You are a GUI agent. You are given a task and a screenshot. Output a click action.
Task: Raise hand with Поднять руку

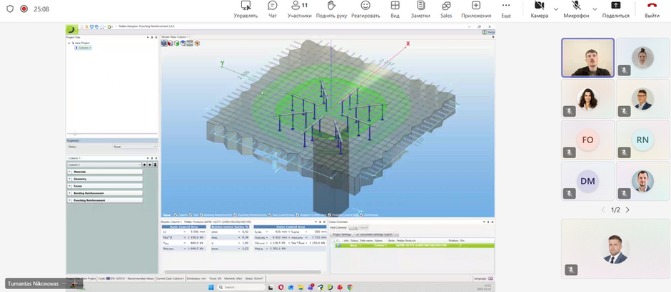click(x=331, y=9)
